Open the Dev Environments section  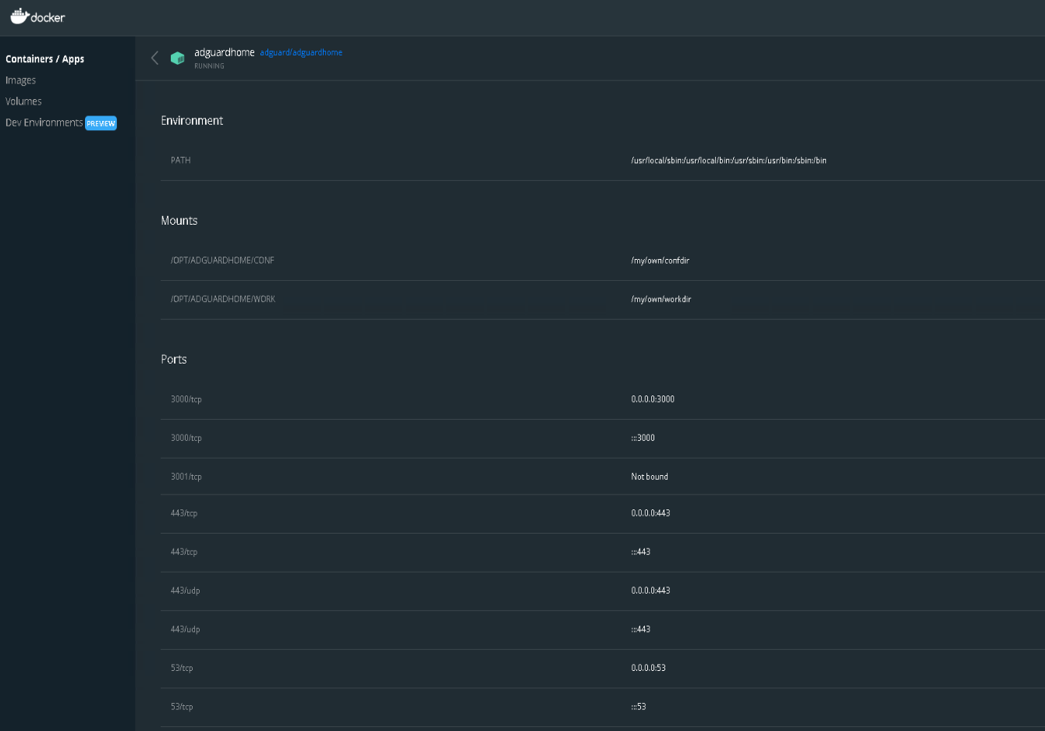tap(43, 122)
